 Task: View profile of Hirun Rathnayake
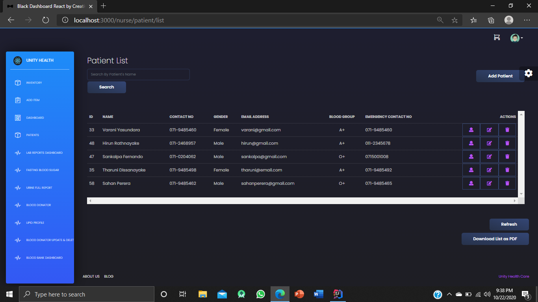(x=471, y=143)
